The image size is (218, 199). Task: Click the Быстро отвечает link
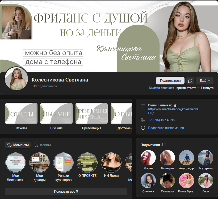(161, 88)
